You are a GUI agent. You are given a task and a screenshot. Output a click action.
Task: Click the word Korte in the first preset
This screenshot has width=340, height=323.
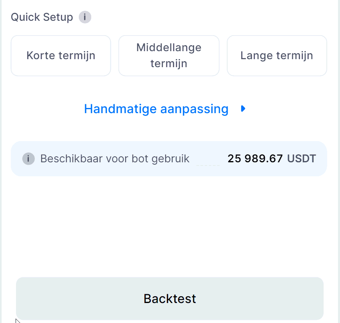point(41,56)
